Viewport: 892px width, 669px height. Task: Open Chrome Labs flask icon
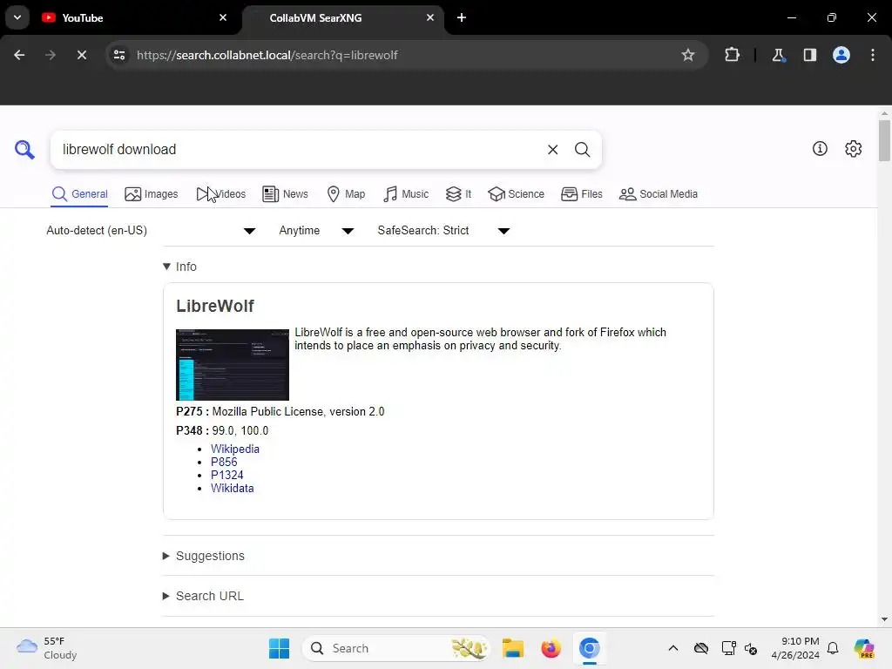coord(778,55)
